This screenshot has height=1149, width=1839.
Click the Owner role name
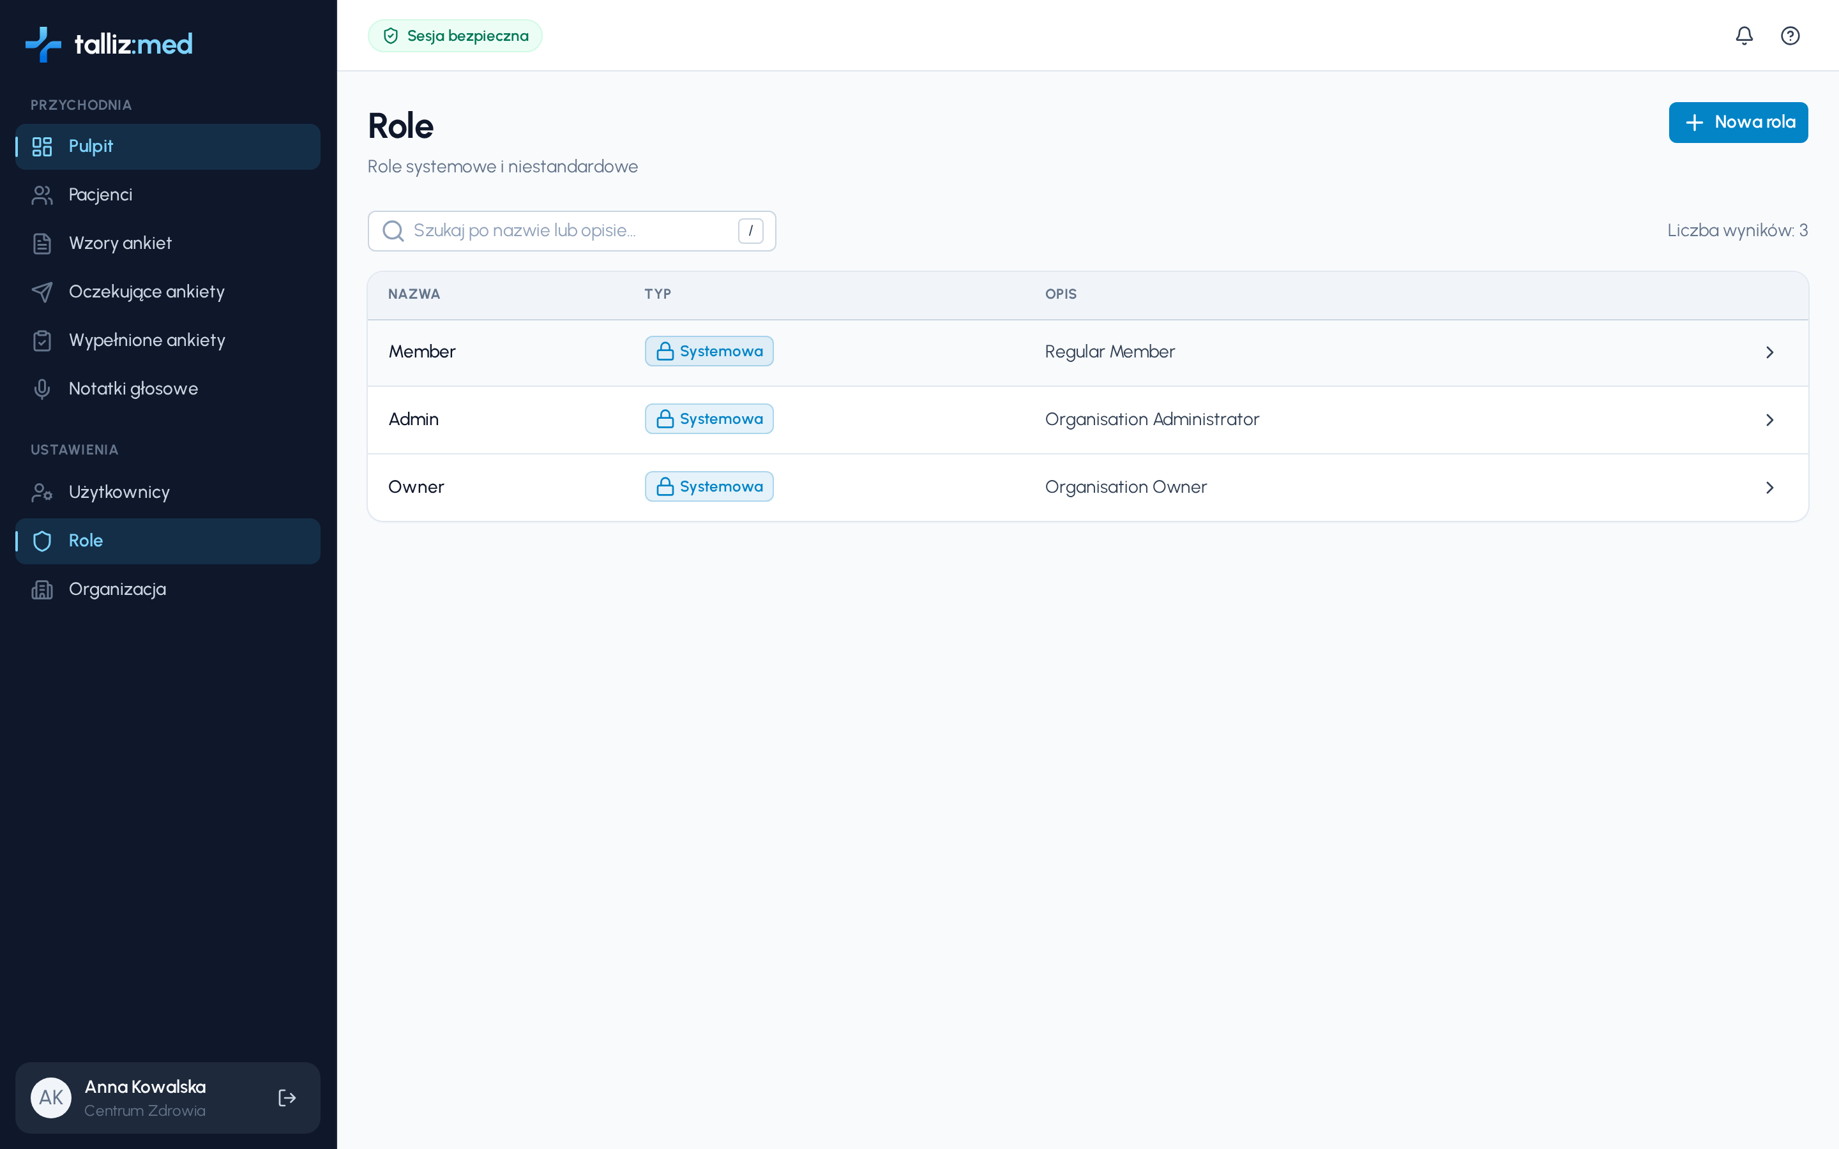click(416, 487)
